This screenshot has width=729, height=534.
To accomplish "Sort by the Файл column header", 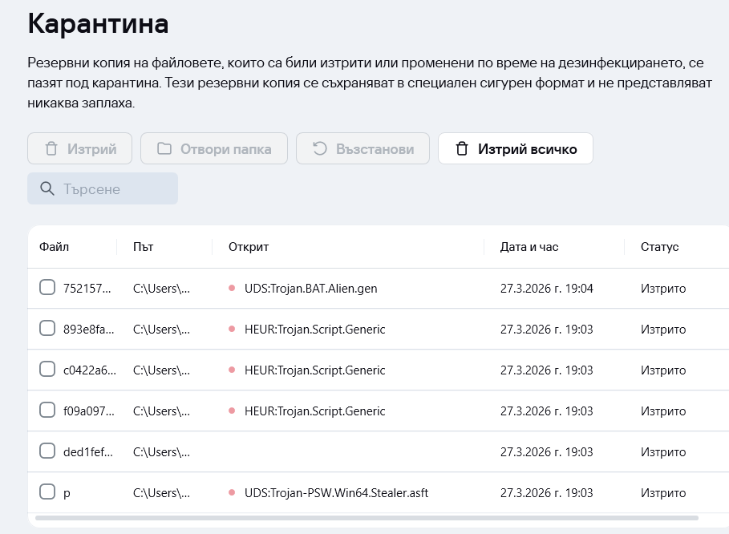I will tap(54, 247).
